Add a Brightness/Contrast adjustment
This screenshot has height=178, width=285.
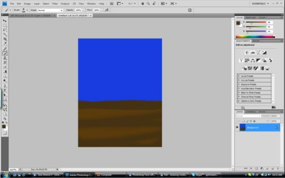tap(247, 53)
